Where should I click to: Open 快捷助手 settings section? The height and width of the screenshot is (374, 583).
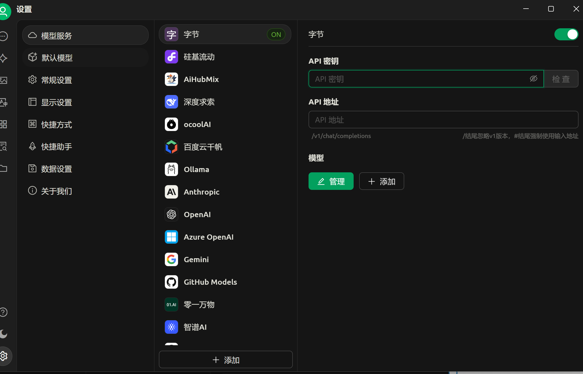[x=85, y=146]
